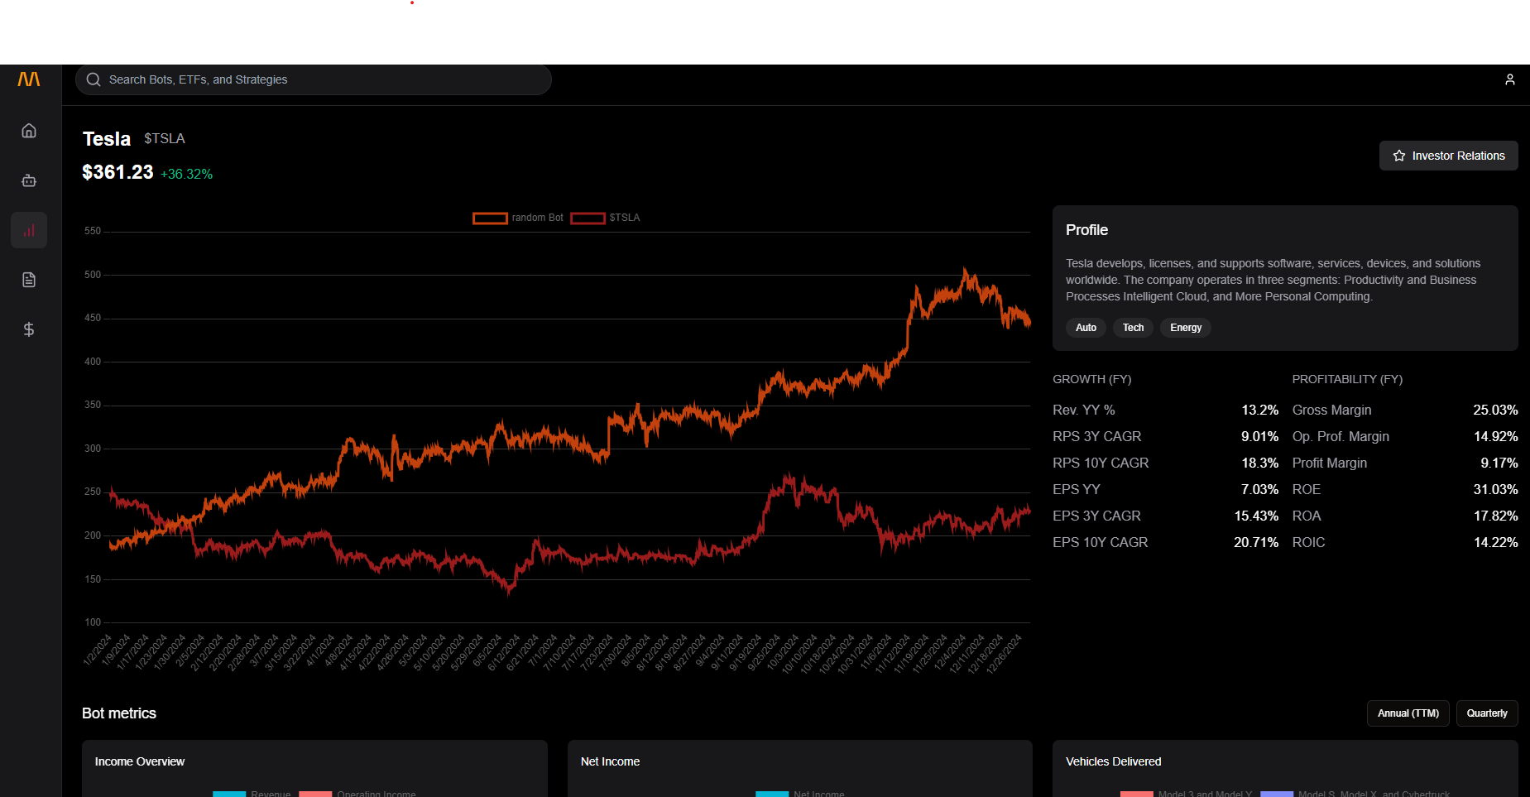
Task: Click the Tesla profile description paragraph
Action: 1273,280
